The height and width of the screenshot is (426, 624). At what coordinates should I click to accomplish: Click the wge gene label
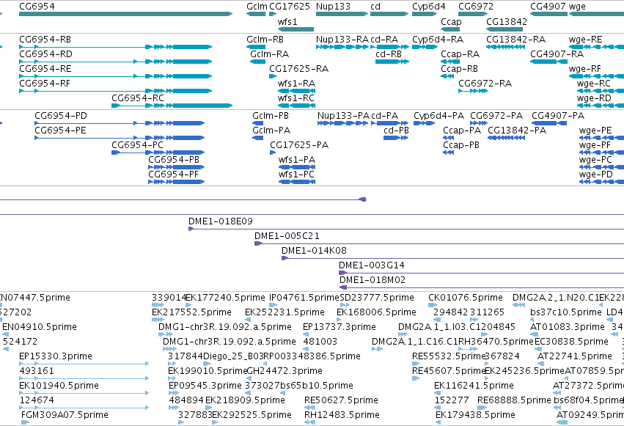pos(577,7)
